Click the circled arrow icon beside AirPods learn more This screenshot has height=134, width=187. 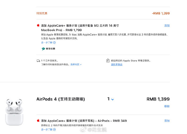coord(54,129)
